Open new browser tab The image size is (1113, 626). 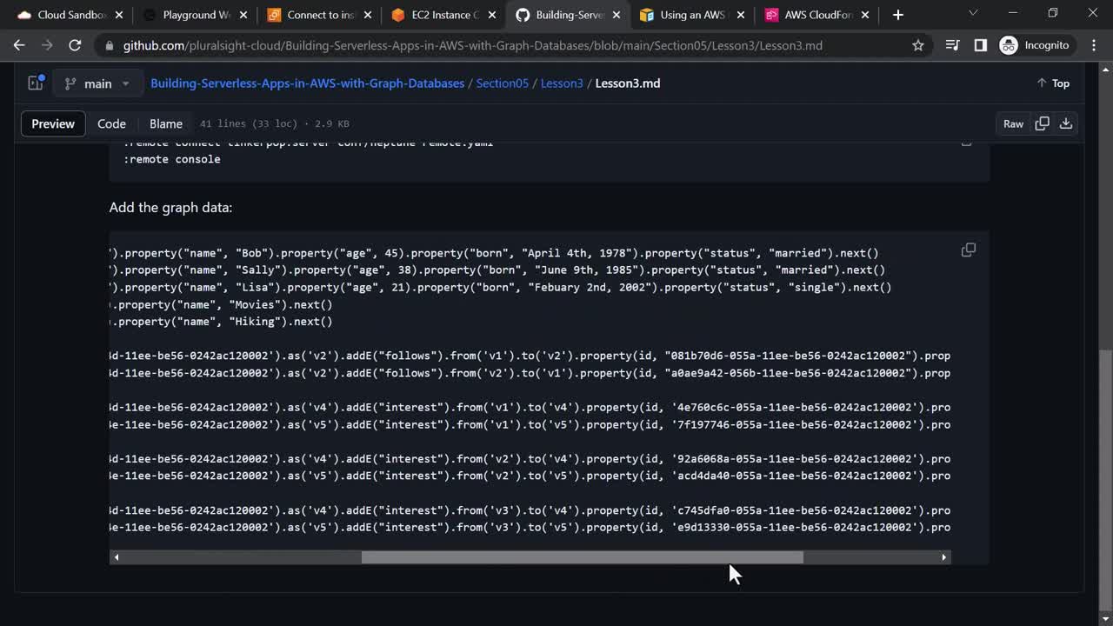pyautogui.click(x=898, y=15)
